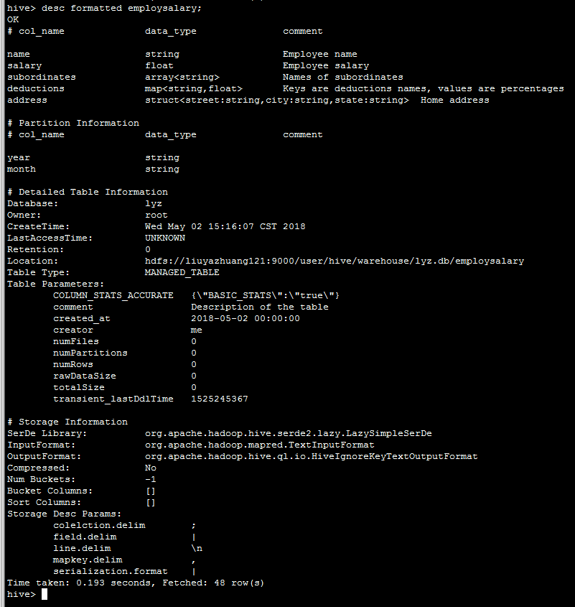Click the month partition column name
This screenshot has height=607, width=575.
22,170
